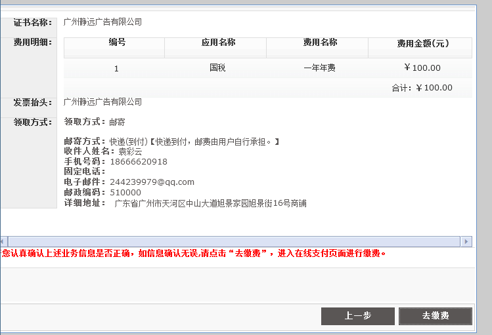Click row number 1 in fee table
492x335 pixels.
coord(116,69)
